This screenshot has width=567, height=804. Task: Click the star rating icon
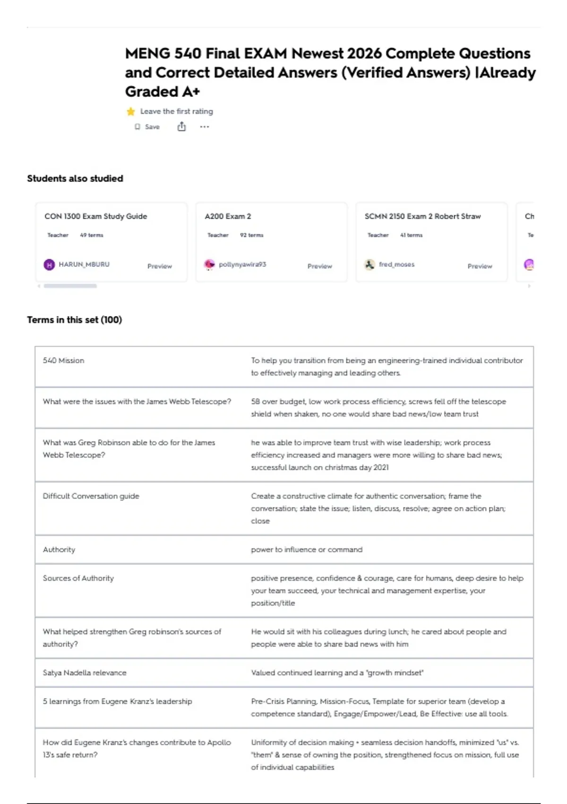(131, 112)
